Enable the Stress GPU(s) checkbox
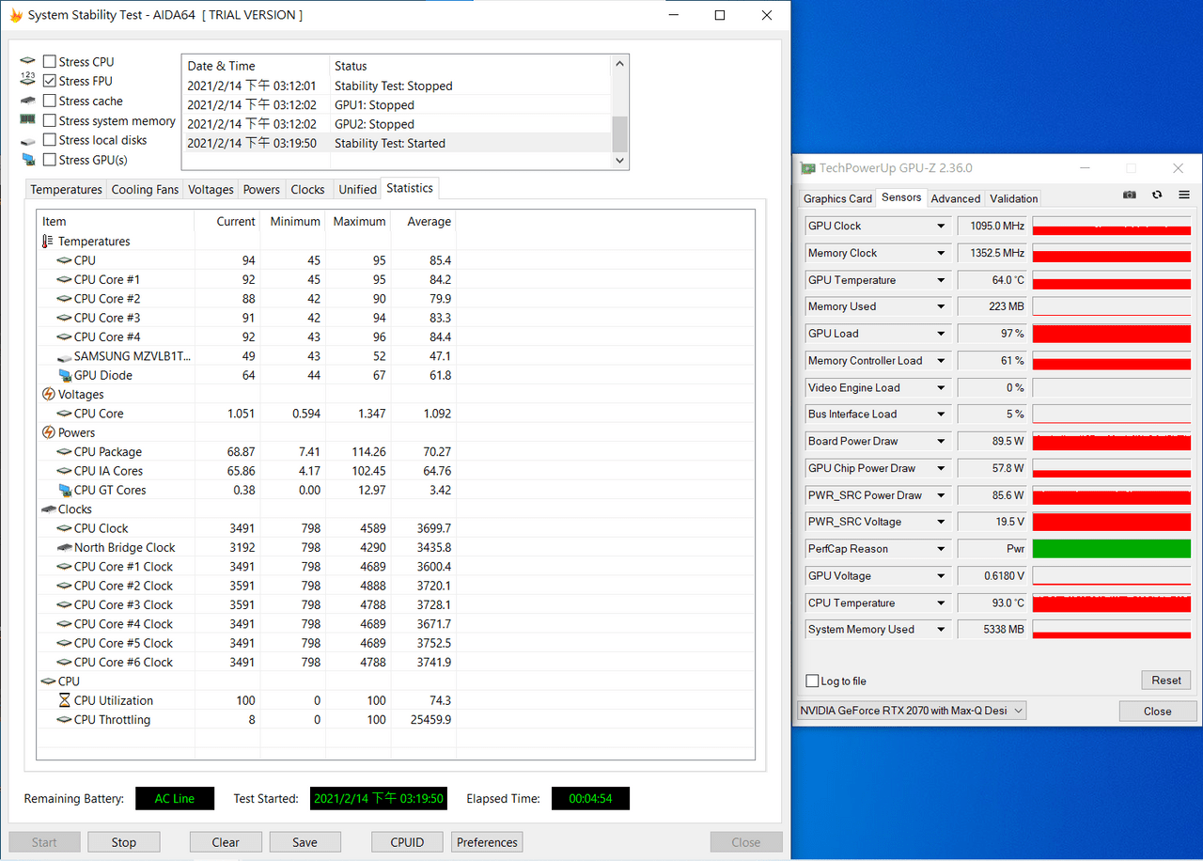 click(49, 160)
